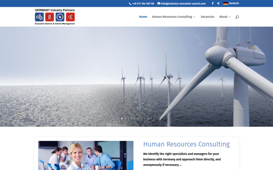Viewport: 273px width, 170px height.
Task: Open the Vacancies menu item
Action: (x=207, y=17)
